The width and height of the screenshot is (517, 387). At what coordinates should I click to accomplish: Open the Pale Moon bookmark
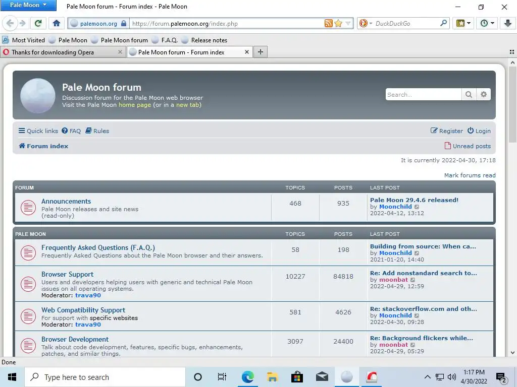68,40
